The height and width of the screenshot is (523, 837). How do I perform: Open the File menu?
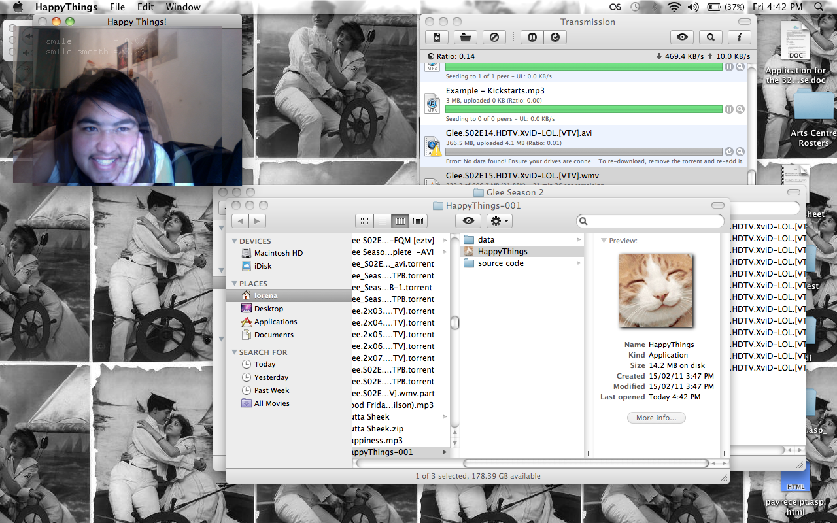tap(118, 7)
